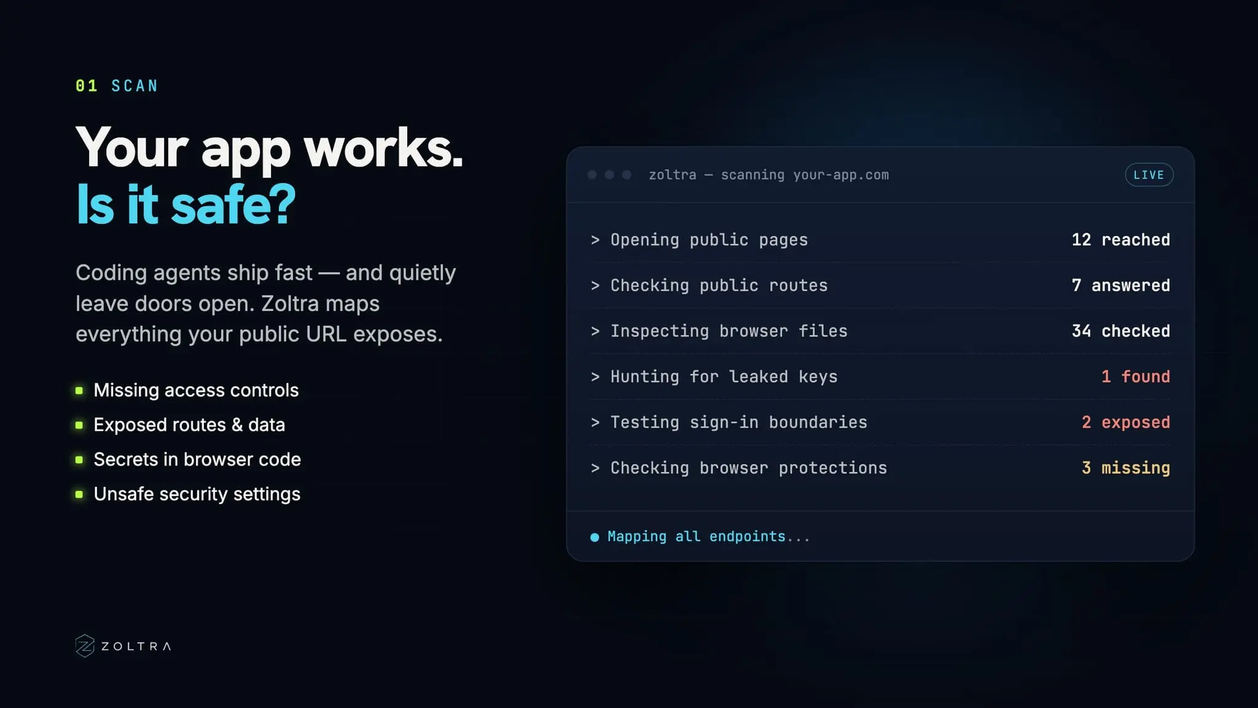
Task: Click the '7 answered' value
Action: (x=1120, y=285)
